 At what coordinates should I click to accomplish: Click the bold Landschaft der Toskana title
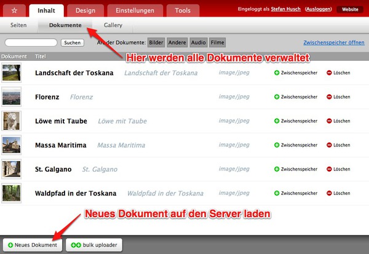(74, 73)
